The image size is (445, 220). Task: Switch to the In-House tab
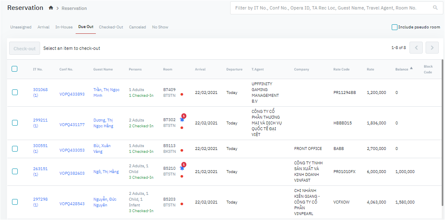[64, 27]
